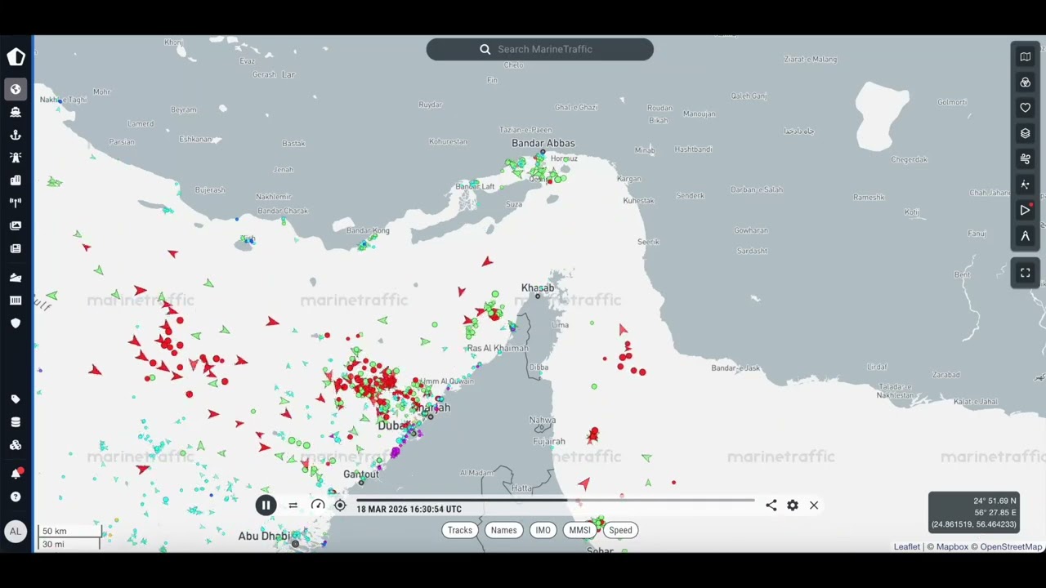Open the companies building icon
The image size is (1046, 588).
(16, 180)
